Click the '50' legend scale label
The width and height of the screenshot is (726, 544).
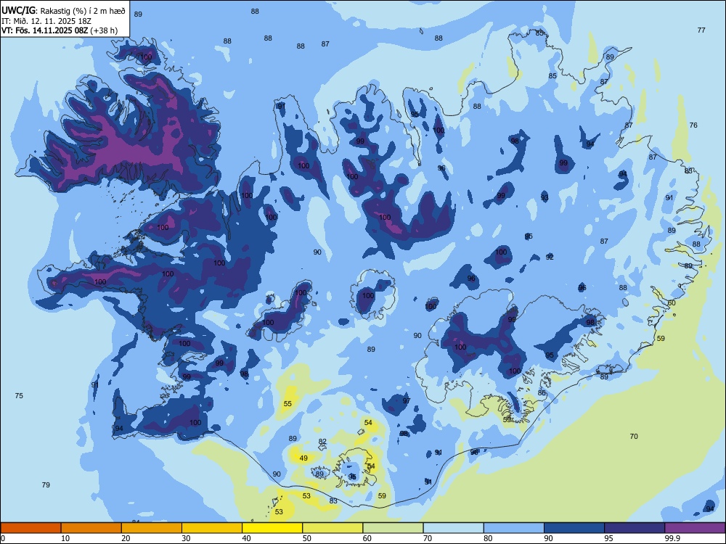(x=307, y=538)
